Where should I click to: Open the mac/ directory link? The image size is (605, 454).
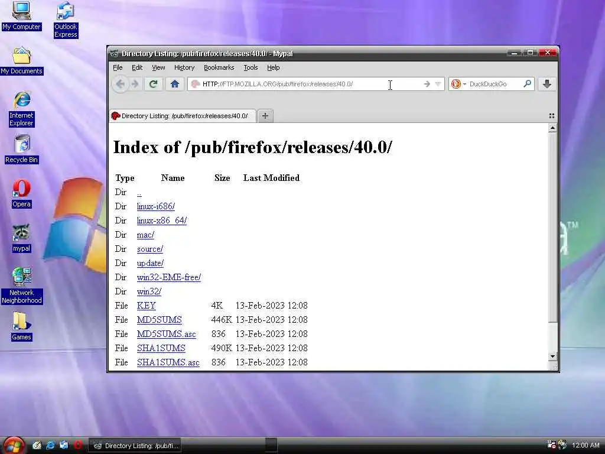145,235
